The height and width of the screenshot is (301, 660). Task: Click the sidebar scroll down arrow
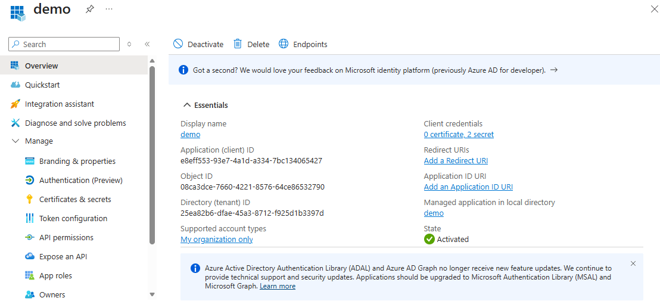point(152,294)
